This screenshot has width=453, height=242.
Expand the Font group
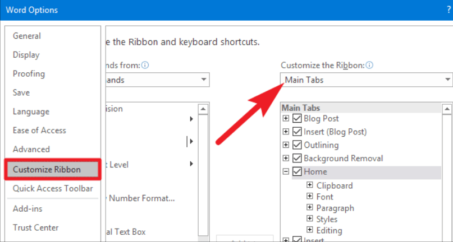[310, 197]
